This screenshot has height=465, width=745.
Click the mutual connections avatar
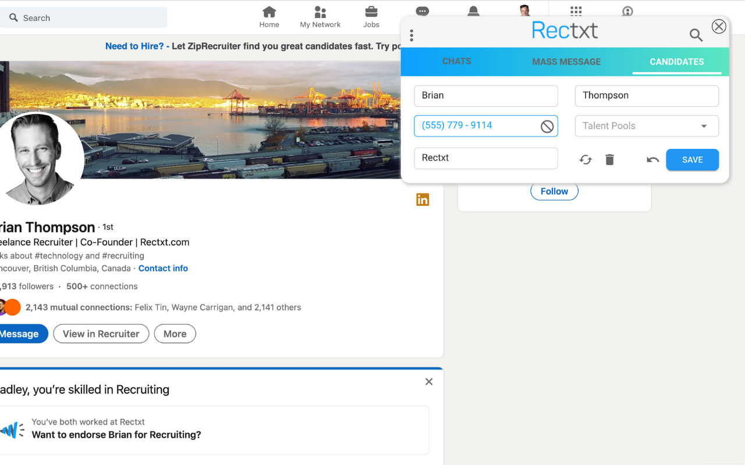click(x=11, y=307)
